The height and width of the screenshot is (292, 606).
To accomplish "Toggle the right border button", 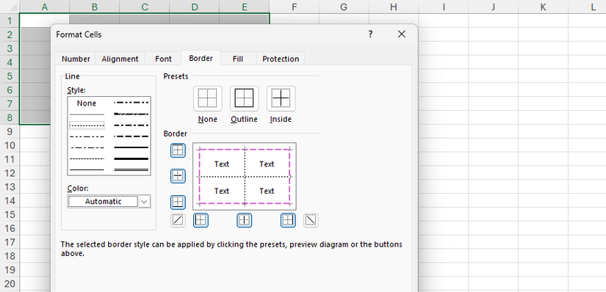I will click(x=288, y=220).
